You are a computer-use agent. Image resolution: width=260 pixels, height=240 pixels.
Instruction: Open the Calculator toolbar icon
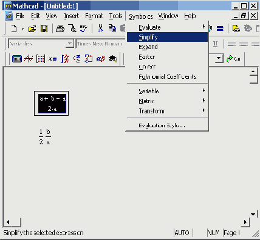click(17, 59)
